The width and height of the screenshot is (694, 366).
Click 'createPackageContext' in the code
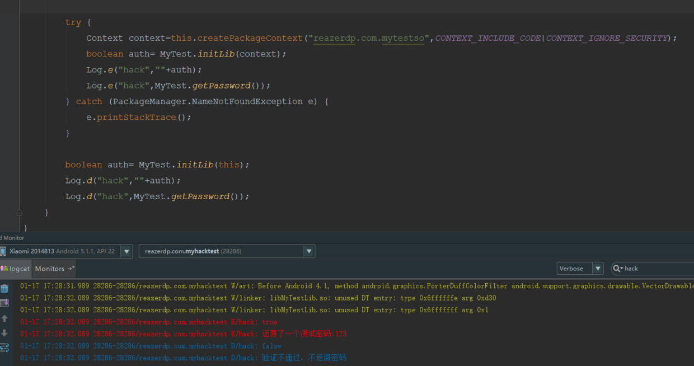250,38
